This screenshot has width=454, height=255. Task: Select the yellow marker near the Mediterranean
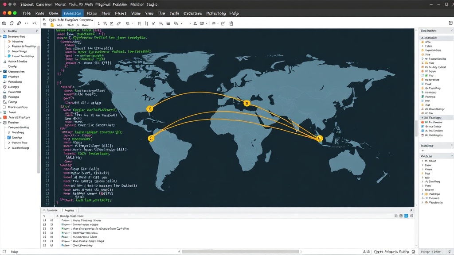click(x=247, y=103)
